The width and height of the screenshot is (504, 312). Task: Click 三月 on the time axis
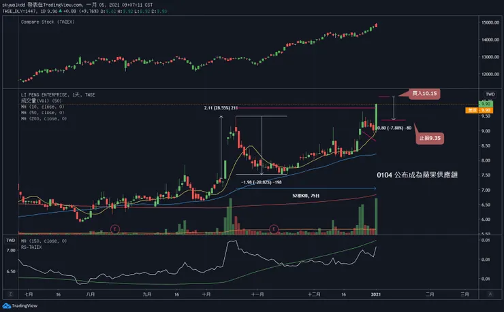(464, 294)
